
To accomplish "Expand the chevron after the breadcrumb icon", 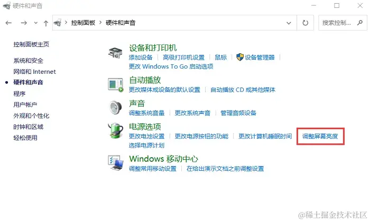I will point(66,23).
